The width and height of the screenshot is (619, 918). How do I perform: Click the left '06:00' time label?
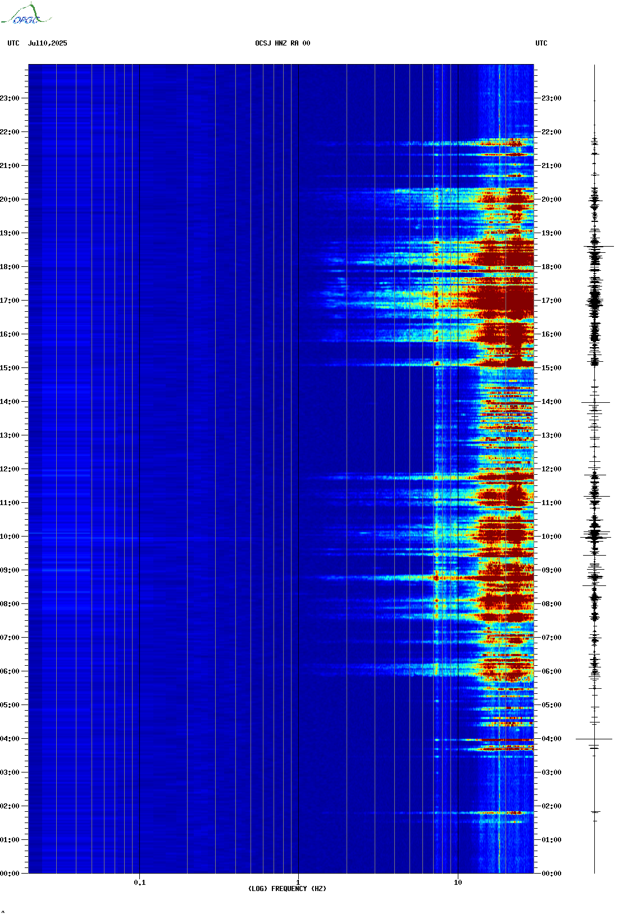pos(10,671)
